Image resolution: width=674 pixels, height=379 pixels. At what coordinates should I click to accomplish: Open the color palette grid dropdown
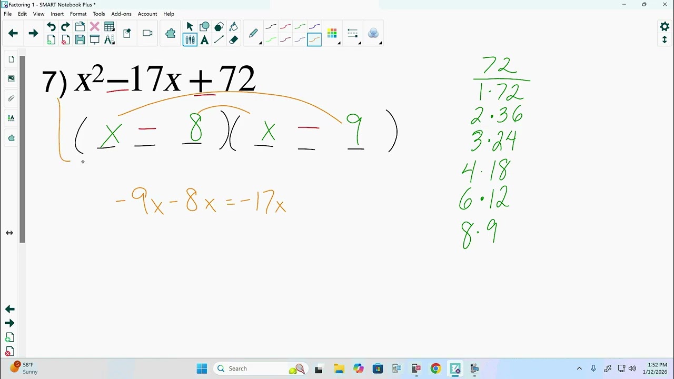[x=333, y=34]
